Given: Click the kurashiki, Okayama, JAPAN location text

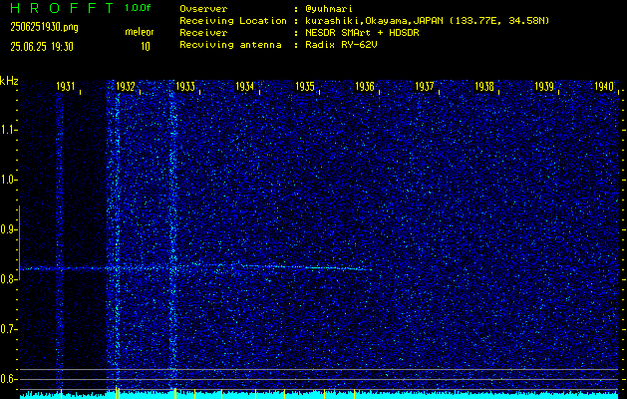Looking at the screenshot, I should [428, 21].
